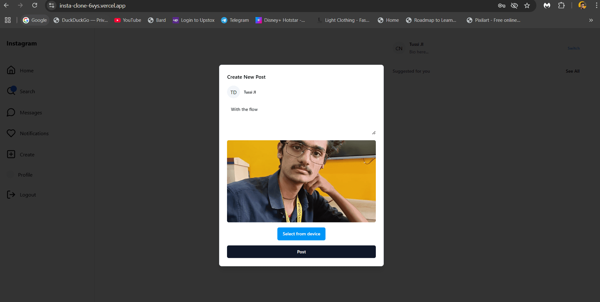Image resolution: width=600 pixels, height=302 pixels.
Task: Open the apps grid in bookmarks bar
Action: pos(8,20)
